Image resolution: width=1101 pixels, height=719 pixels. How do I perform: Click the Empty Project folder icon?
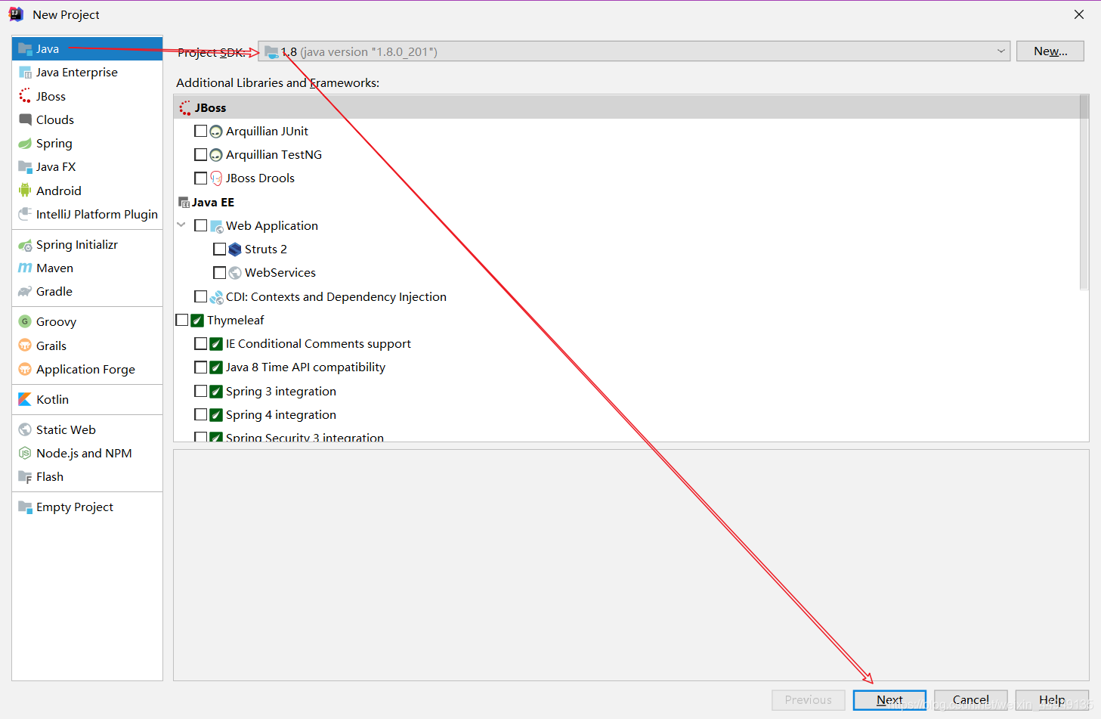click(25, 507)
